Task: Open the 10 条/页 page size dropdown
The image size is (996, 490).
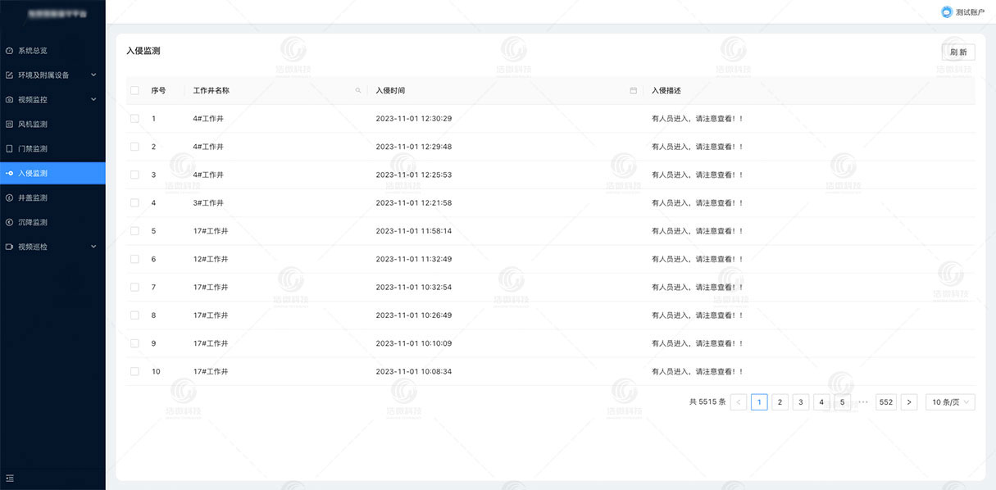Action: tap(950, 402)
